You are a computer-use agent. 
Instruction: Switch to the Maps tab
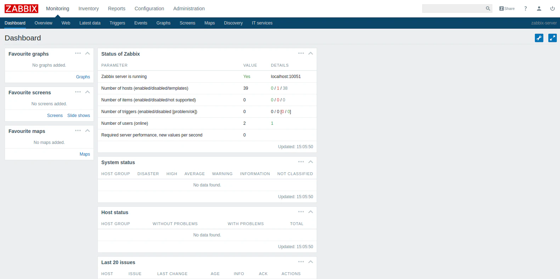[210, 23]
